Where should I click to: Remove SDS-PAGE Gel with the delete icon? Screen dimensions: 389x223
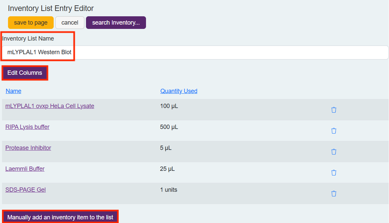(x=334, y=193)
